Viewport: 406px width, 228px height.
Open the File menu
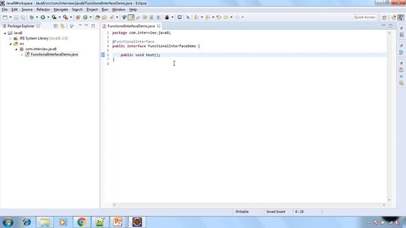click(4, 9)
